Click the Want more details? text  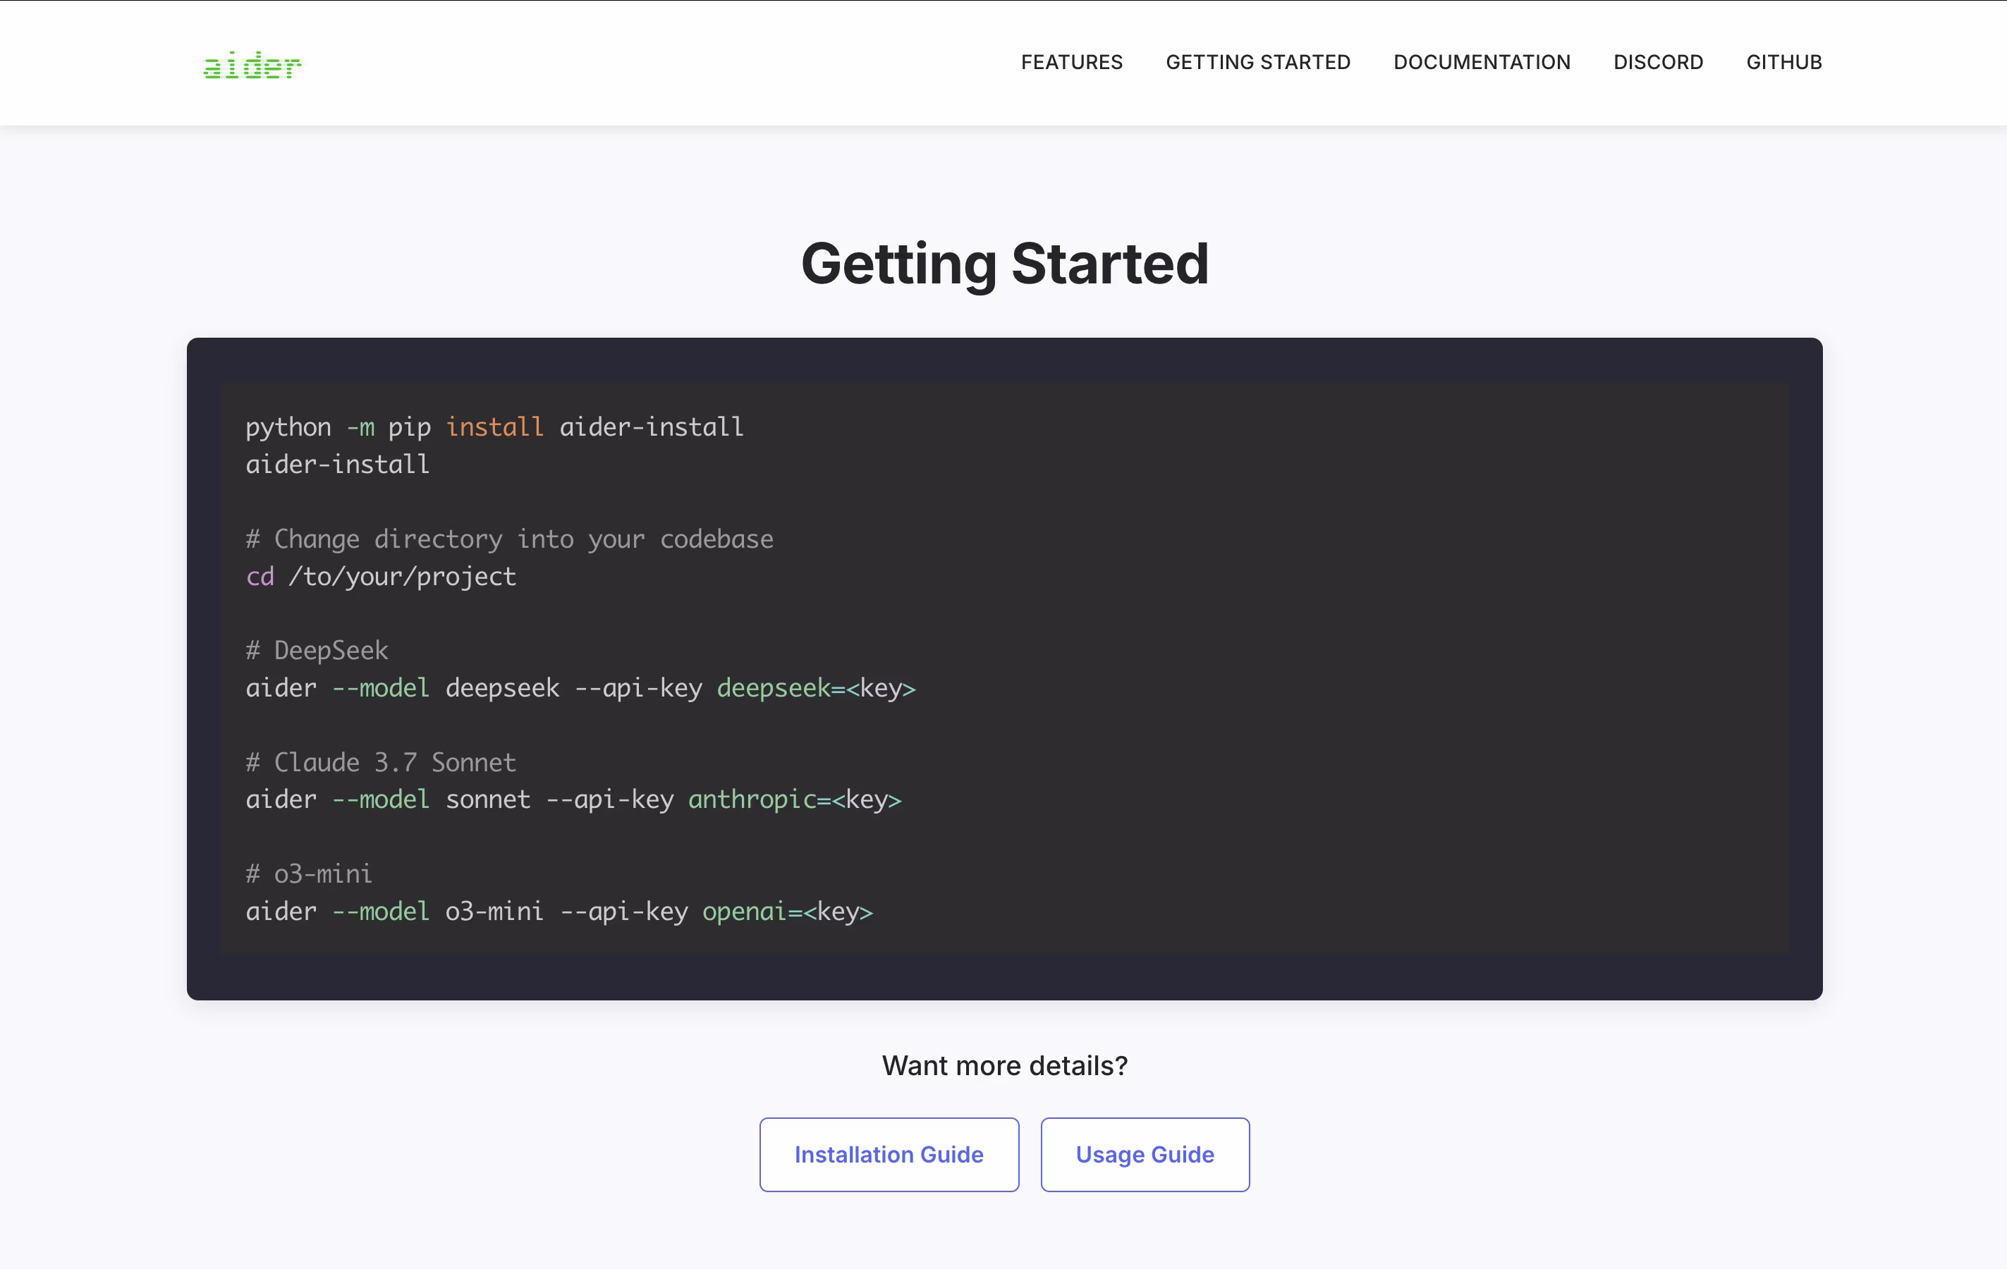tap(1004, 1066)
